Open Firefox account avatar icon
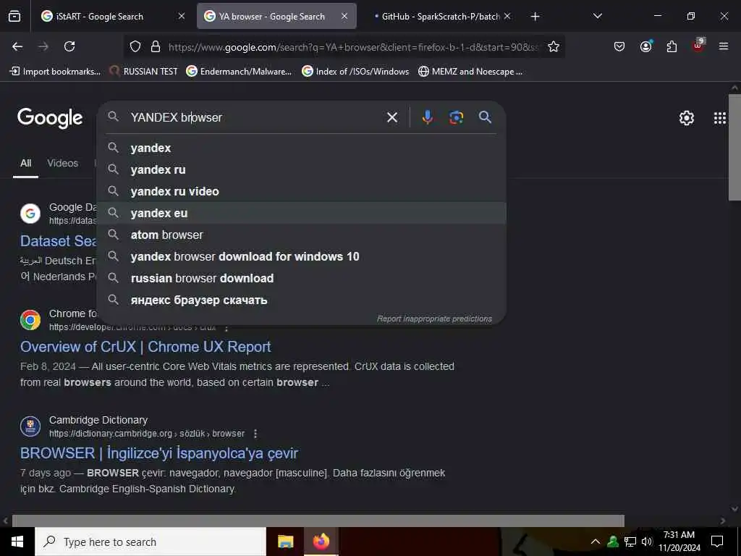The image size is (741, 556). (x=645, y=46)
